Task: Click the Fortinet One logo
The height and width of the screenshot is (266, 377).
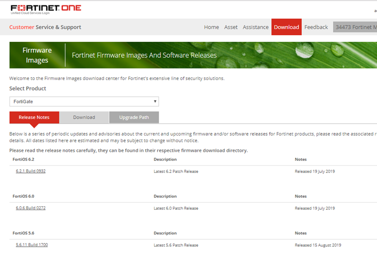Action: (46, 9)
